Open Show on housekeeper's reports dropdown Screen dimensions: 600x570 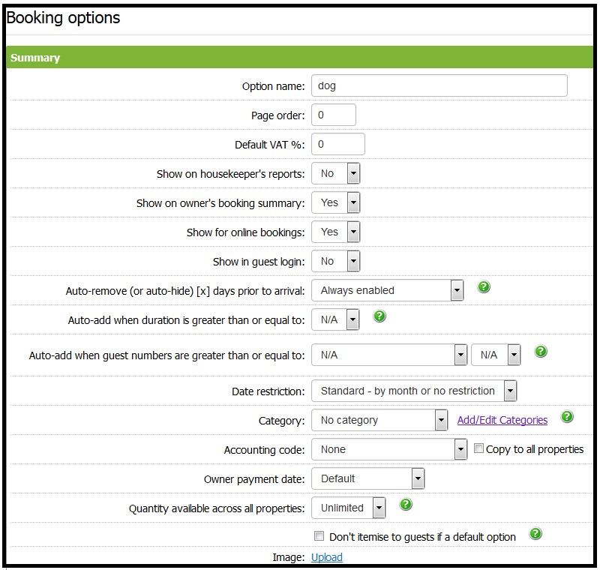[x=336, y=173]
